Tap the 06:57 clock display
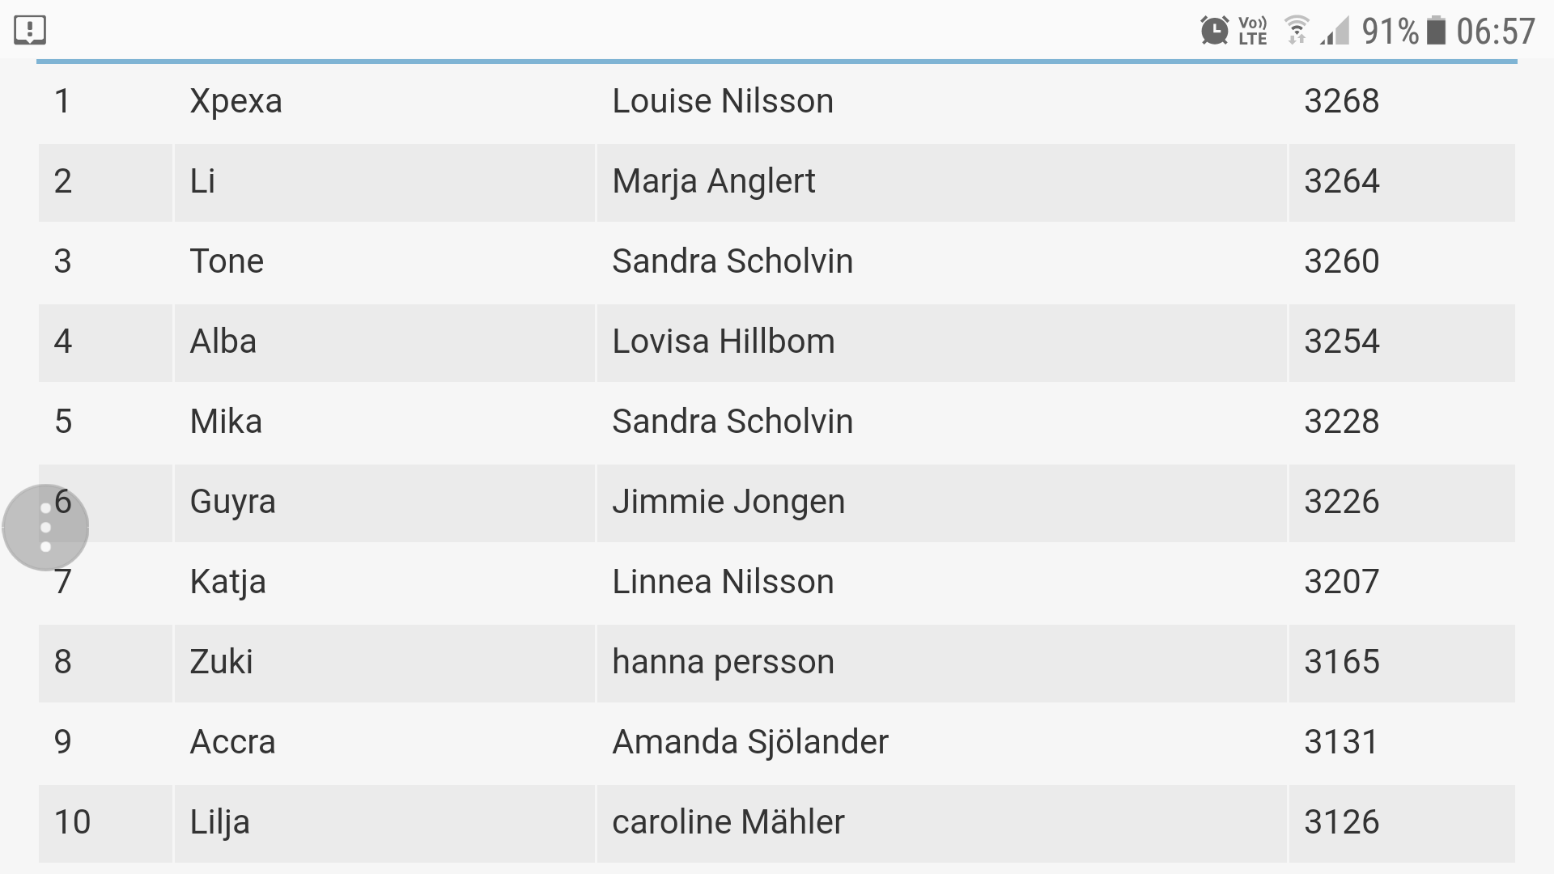The image size is (1554, 874). pos(1495,32)
